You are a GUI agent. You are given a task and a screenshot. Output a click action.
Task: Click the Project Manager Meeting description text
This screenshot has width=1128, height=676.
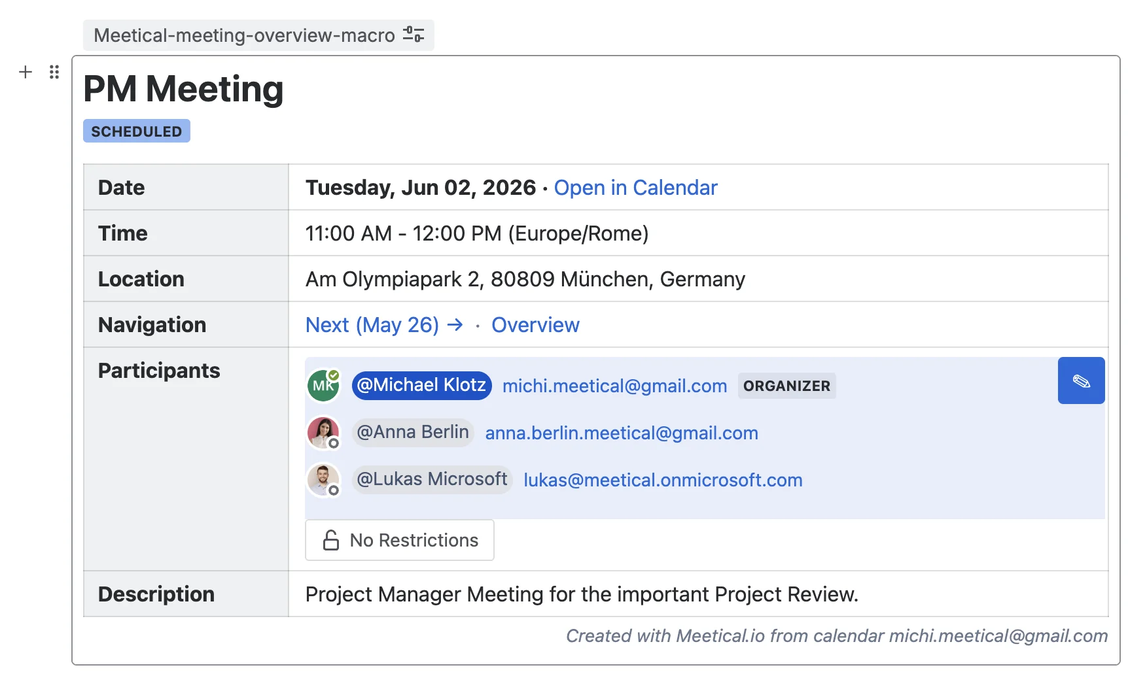pos(582,594)
